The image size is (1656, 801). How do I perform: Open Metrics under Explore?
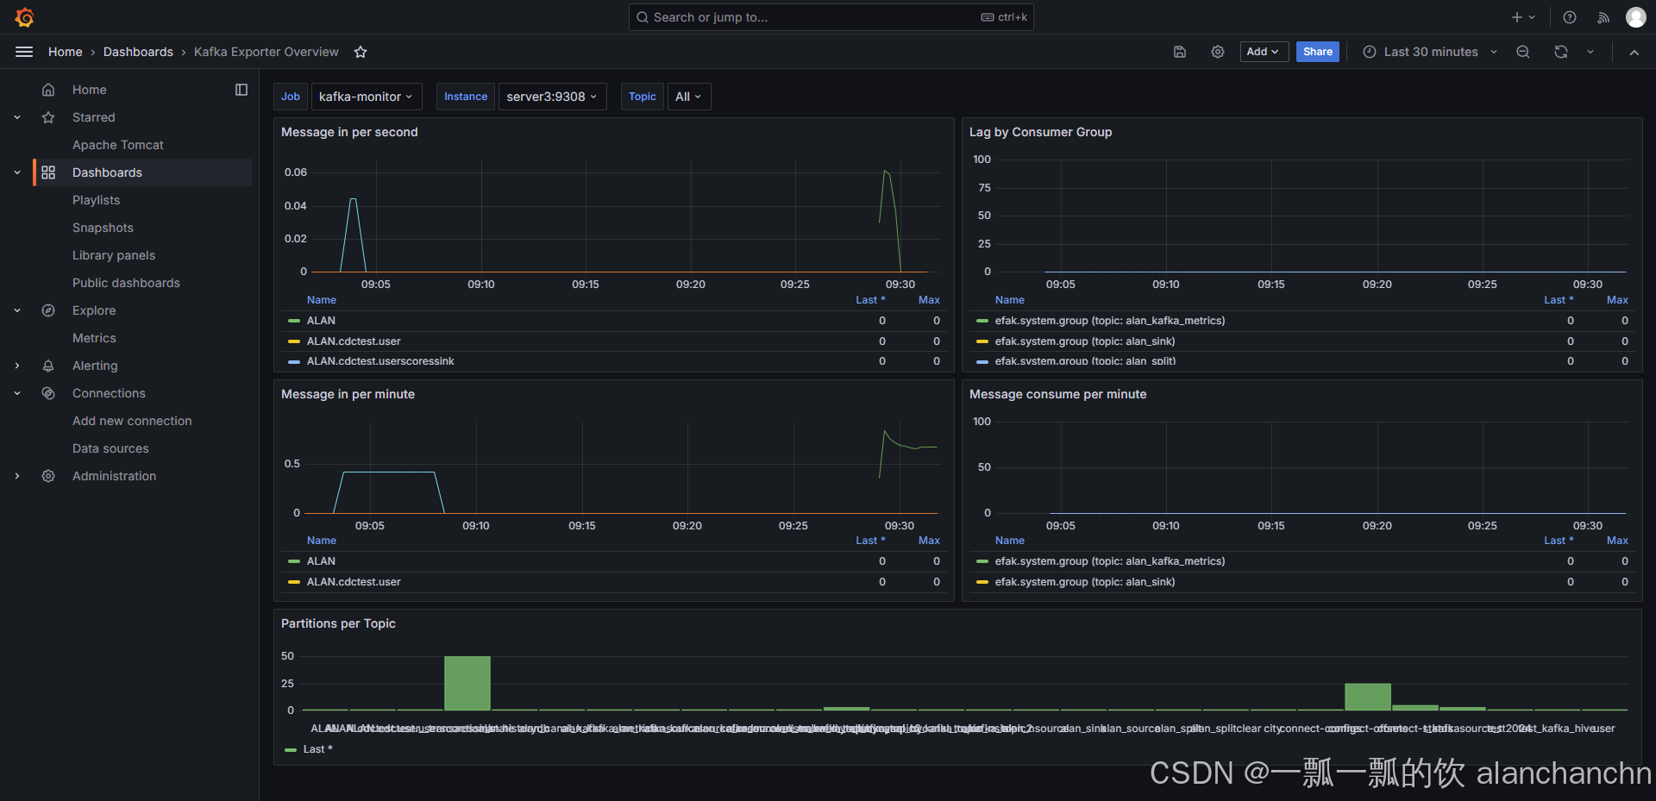94,338
